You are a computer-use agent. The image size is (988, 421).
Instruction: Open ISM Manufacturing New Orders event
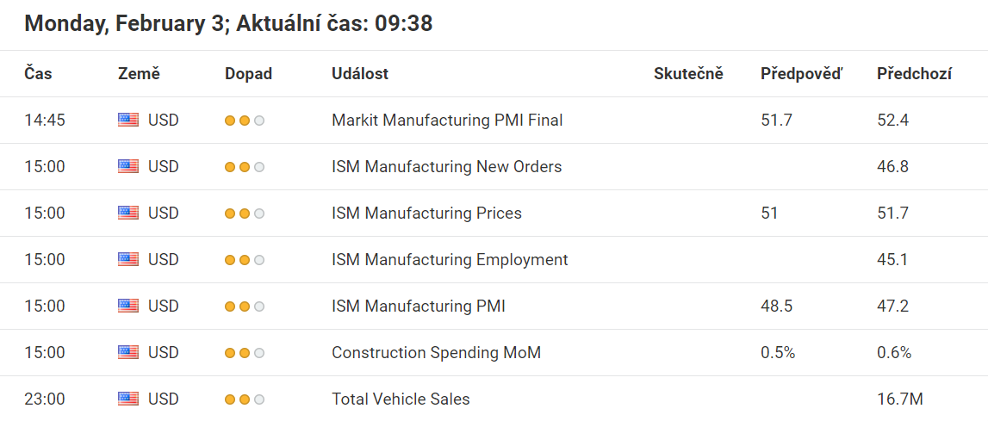[447, 166]
